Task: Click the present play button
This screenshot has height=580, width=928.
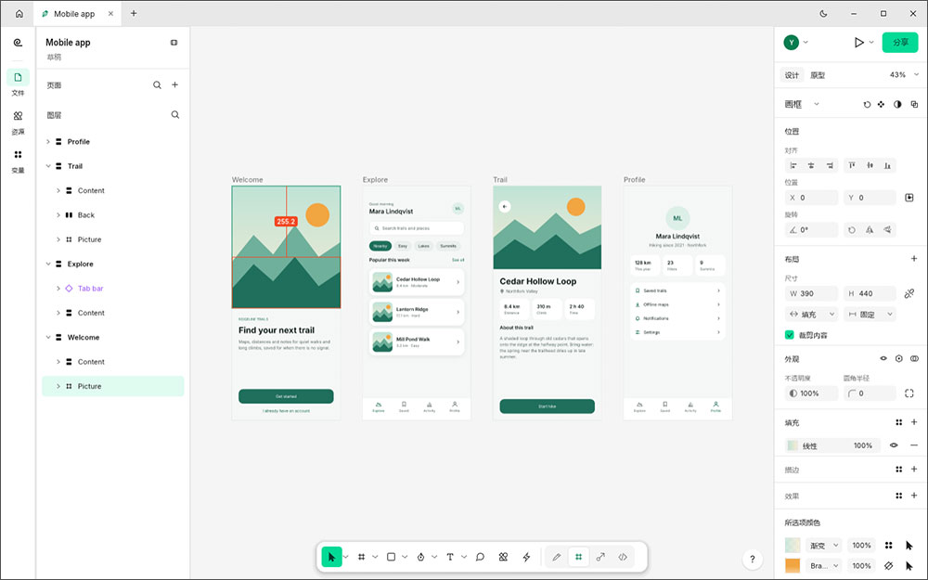Action: (x=858, y=43)
